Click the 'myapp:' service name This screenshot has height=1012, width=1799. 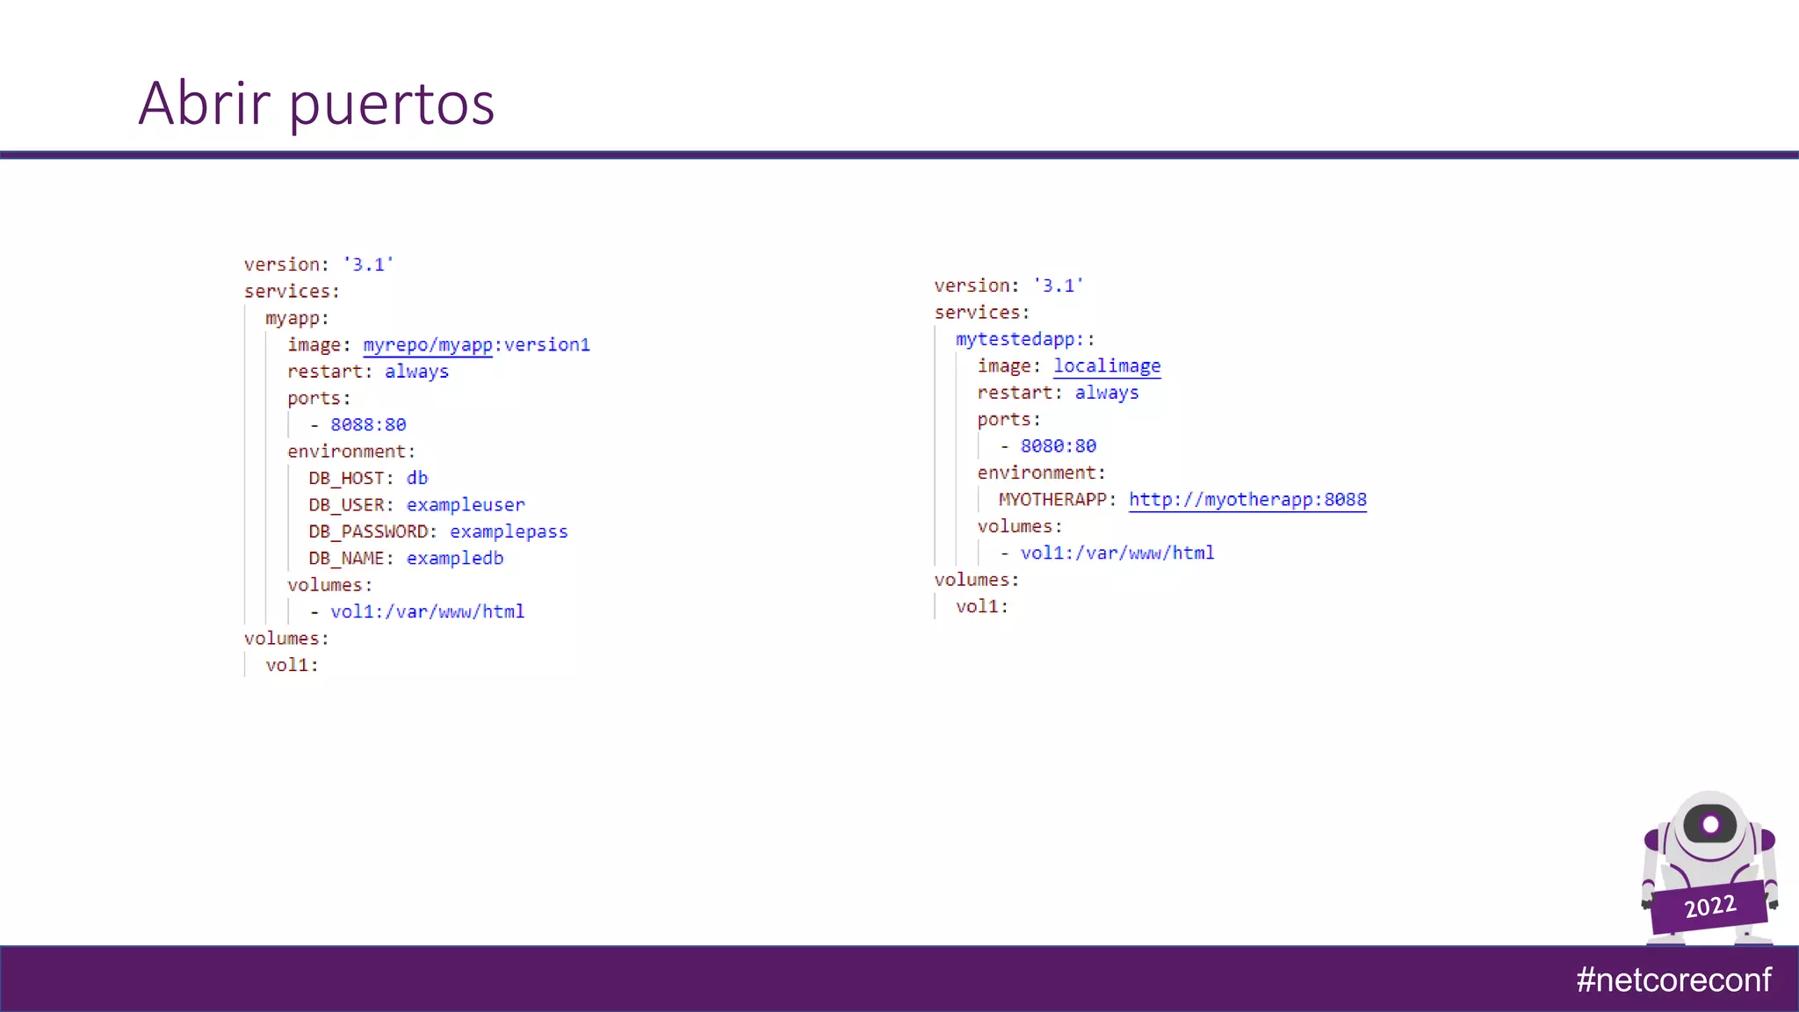297,318
